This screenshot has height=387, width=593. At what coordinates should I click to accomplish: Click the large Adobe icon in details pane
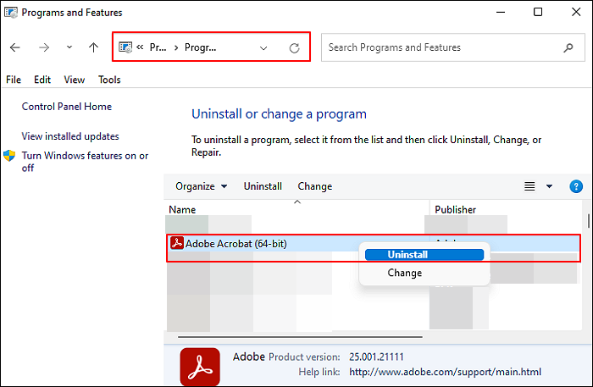(200, 366)
